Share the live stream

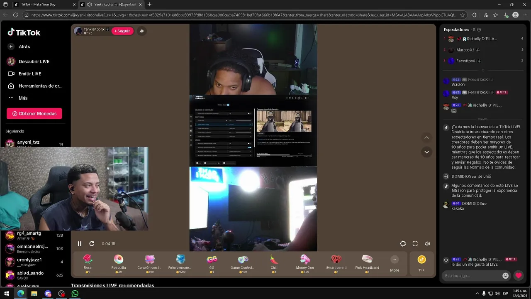141,31
